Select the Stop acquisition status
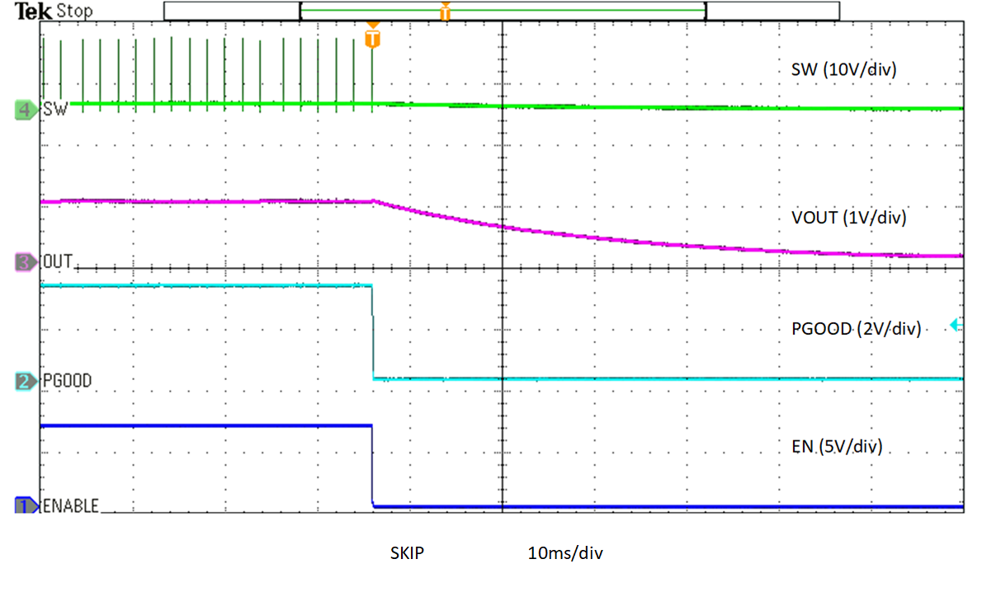The height and width of the screenshot is (592, 1001). click(x=74, y=11)
